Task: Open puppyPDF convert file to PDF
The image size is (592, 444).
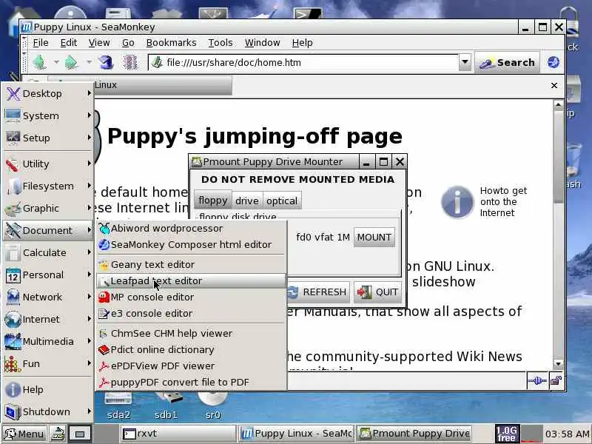Action: (192, 382)
